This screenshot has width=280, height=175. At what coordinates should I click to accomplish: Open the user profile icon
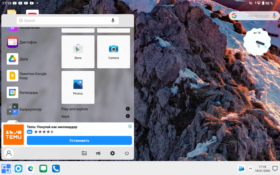tap(9, 153)
